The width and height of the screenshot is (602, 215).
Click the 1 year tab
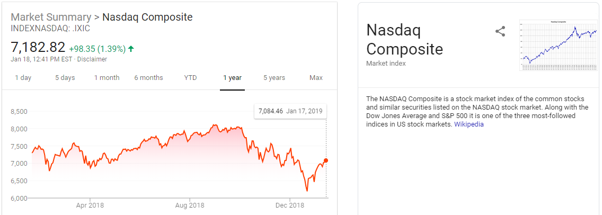pos(232,78)
